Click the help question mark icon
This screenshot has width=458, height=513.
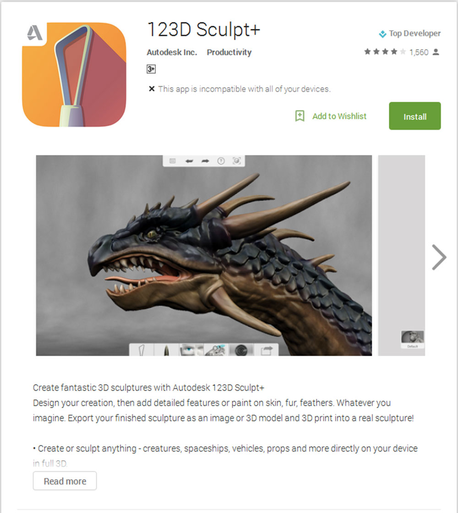[221, 160]
